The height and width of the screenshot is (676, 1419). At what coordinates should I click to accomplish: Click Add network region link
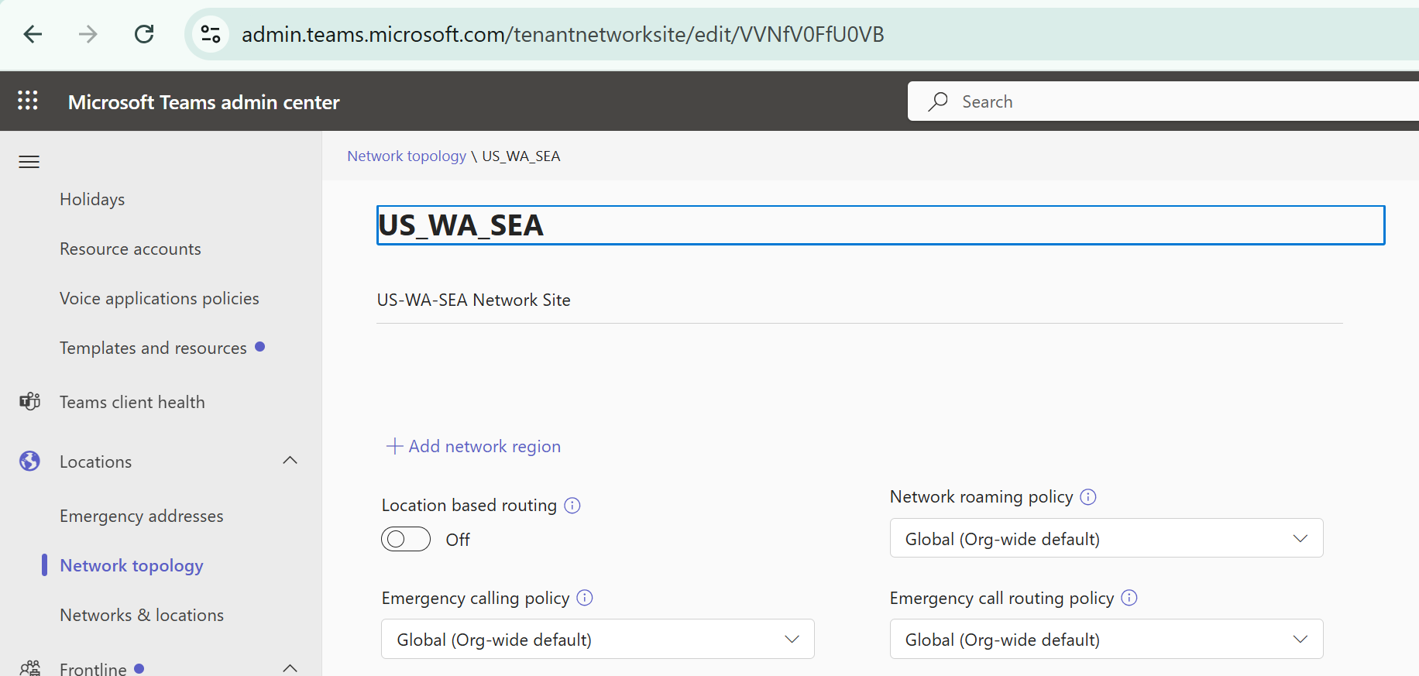click(x=474, y=446)
